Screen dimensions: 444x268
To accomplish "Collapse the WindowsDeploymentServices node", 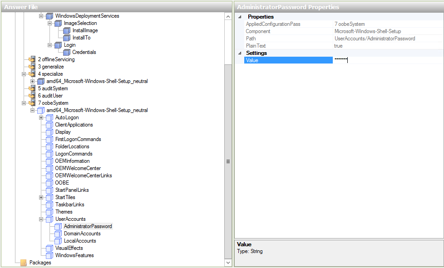I will click(41, 16).
